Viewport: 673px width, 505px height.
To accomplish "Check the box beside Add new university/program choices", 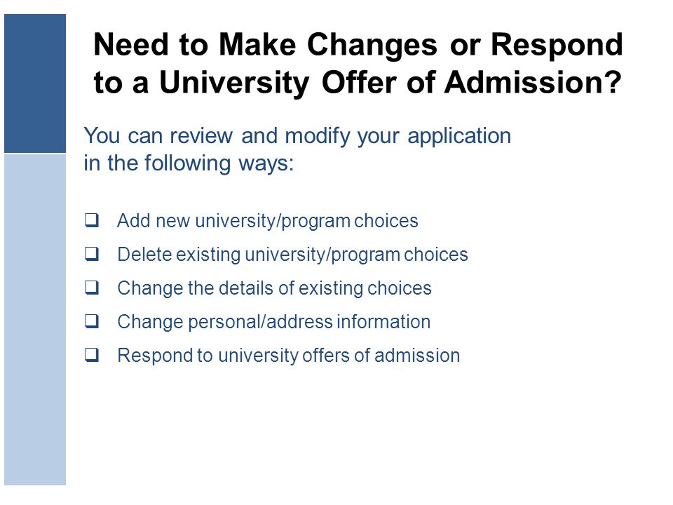I will click(x=91, y=220).
